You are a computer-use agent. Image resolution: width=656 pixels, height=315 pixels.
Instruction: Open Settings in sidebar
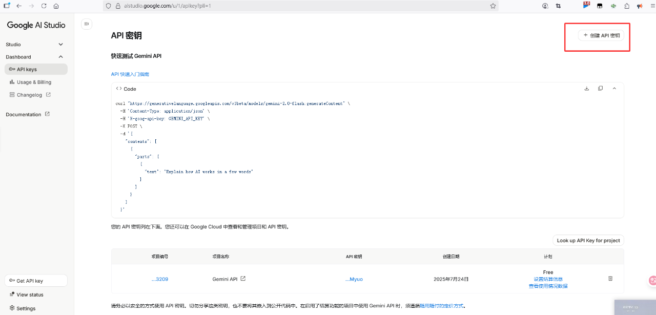click(23, 308)
